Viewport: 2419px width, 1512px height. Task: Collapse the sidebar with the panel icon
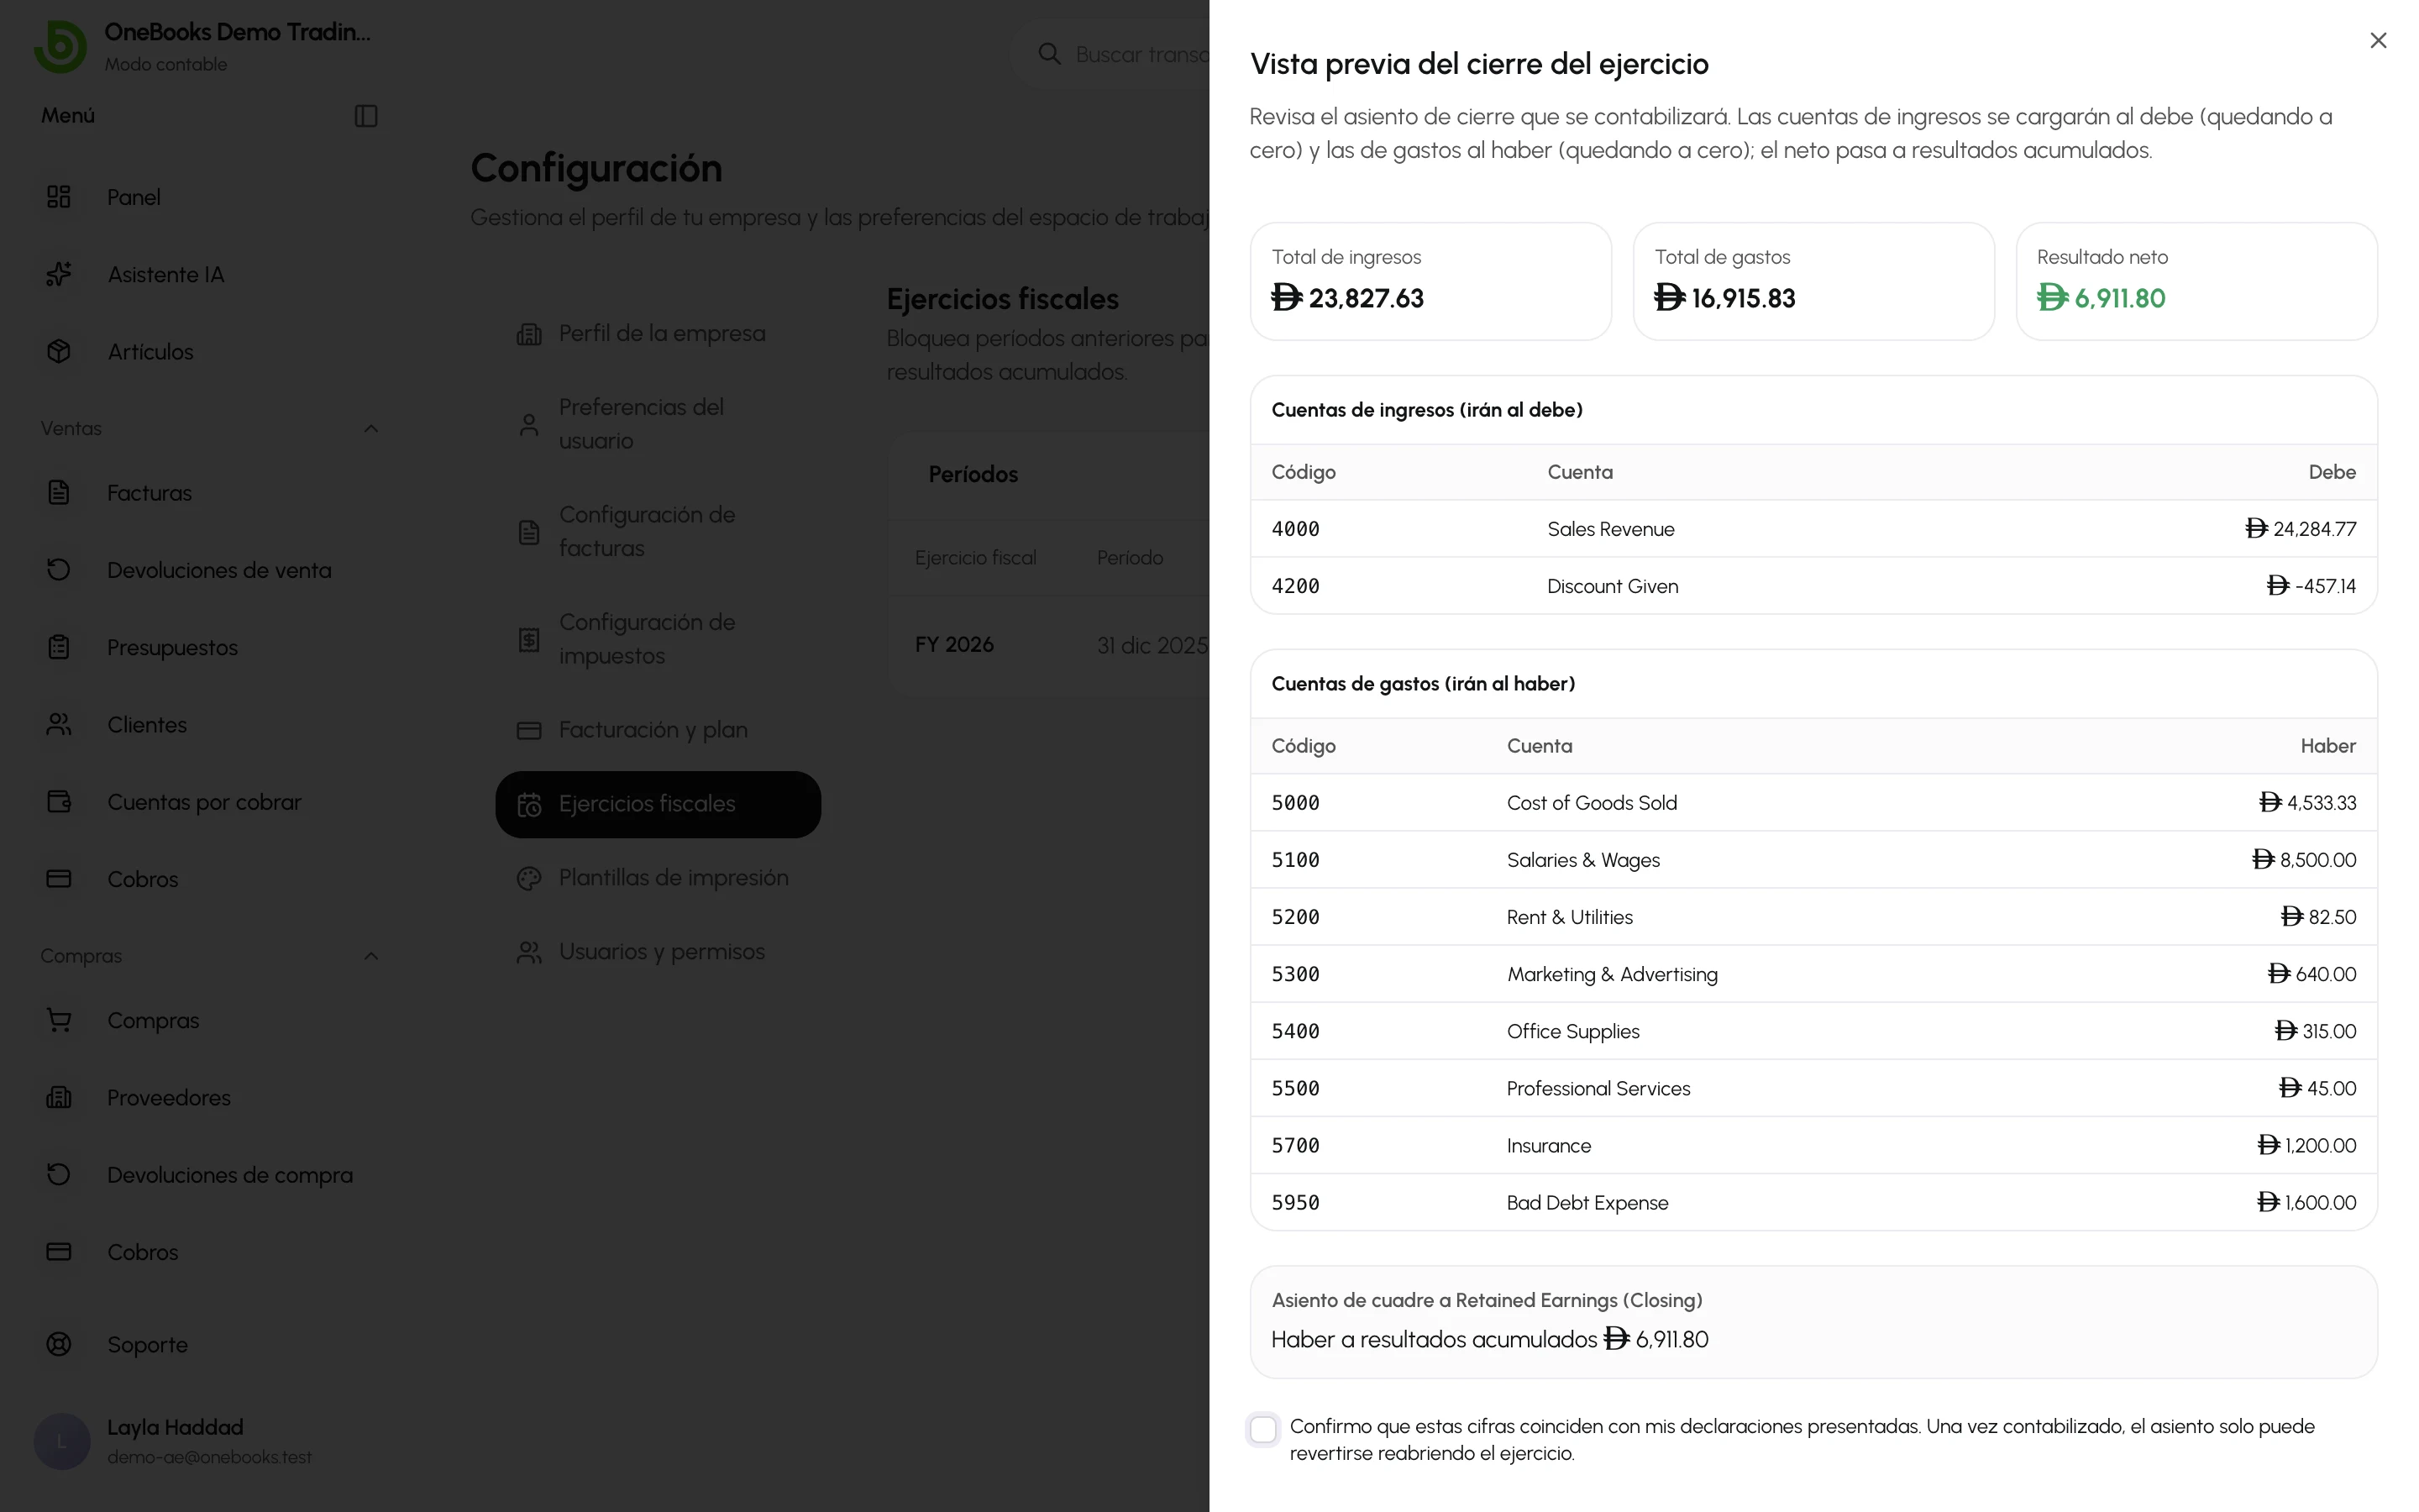coord(366,116)
